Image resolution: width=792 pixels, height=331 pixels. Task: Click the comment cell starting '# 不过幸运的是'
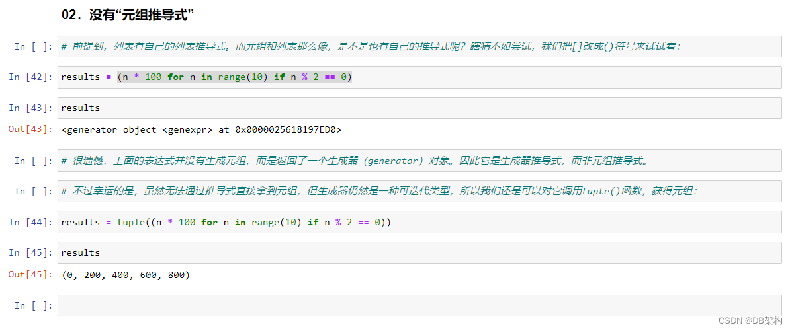pos(419,191)
